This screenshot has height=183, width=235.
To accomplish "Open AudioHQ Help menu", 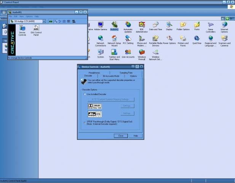I will coord(37,16).
